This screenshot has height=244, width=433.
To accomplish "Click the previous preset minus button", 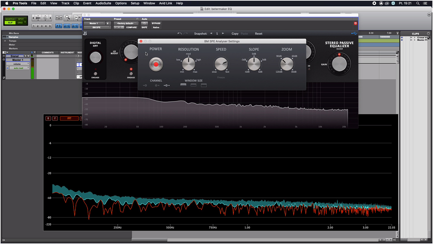I will (115, 27).
